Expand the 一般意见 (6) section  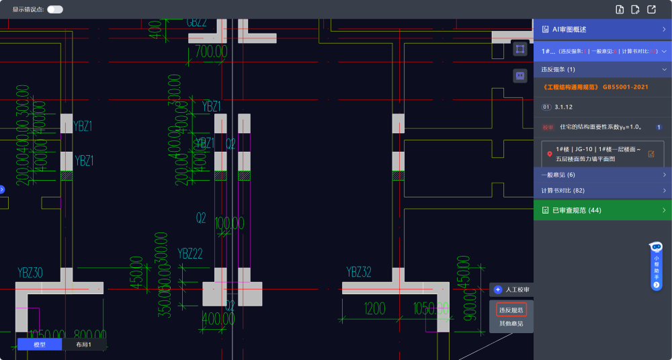click(x=663, y=175)
